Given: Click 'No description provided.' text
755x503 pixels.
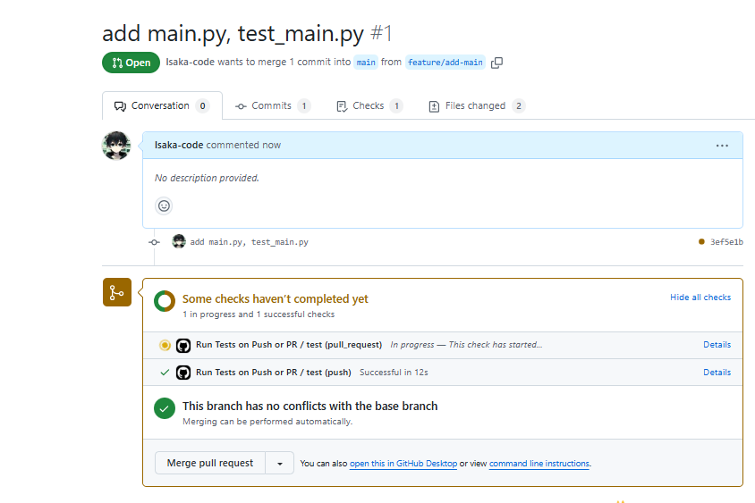Looking at the screenshot, I should click(207, 178).
